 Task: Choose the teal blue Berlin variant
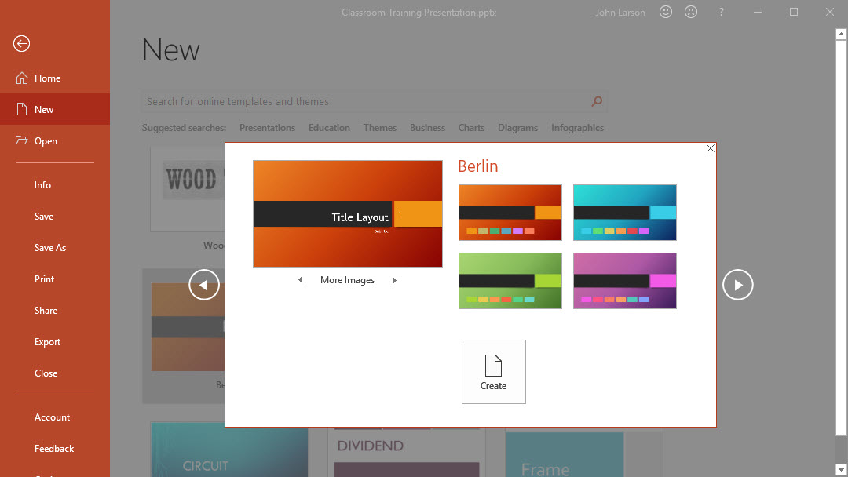624,213
